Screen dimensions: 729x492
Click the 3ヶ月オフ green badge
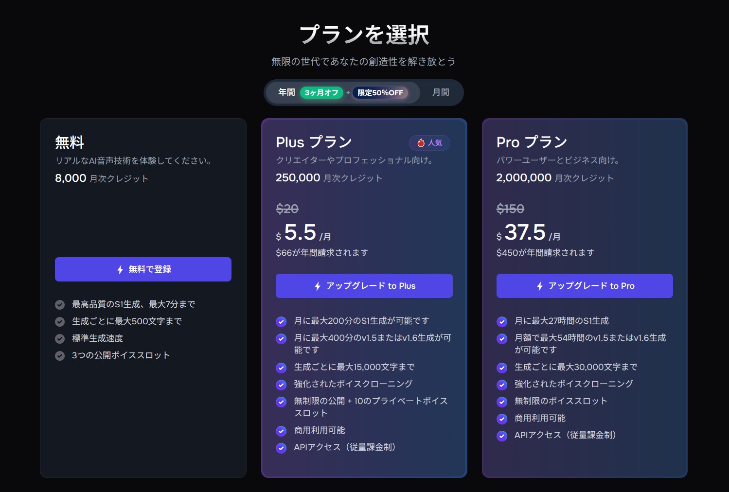[321, 93]
